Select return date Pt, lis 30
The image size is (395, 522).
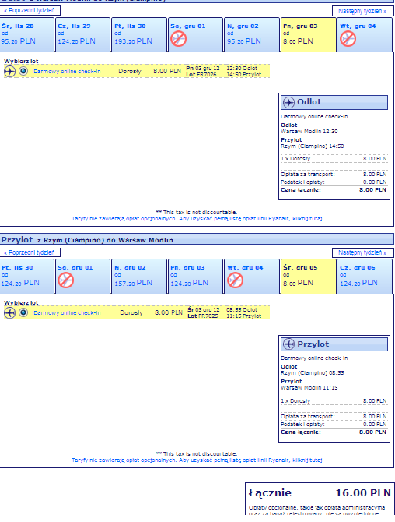tap(26, 277)
